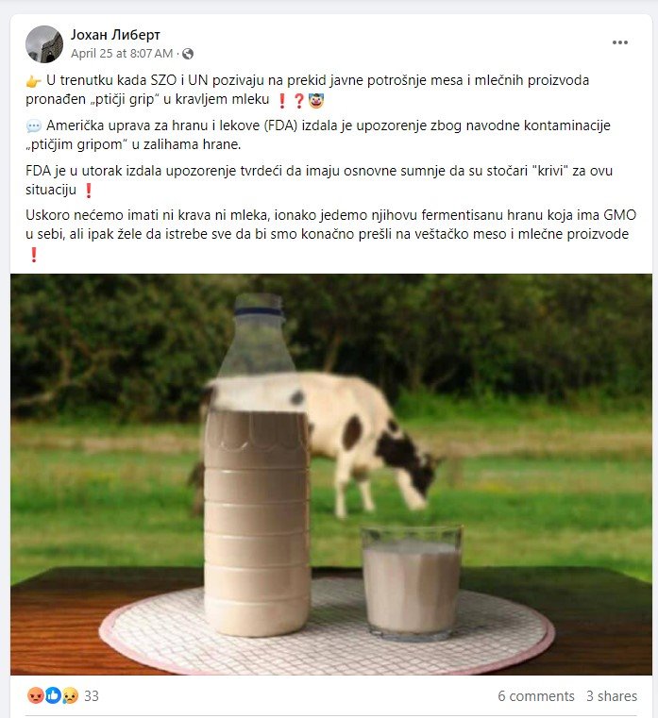This screenshot has height=718, width=658.
Task: Click the sad crying reaction icon
Action: pos(70,695)
